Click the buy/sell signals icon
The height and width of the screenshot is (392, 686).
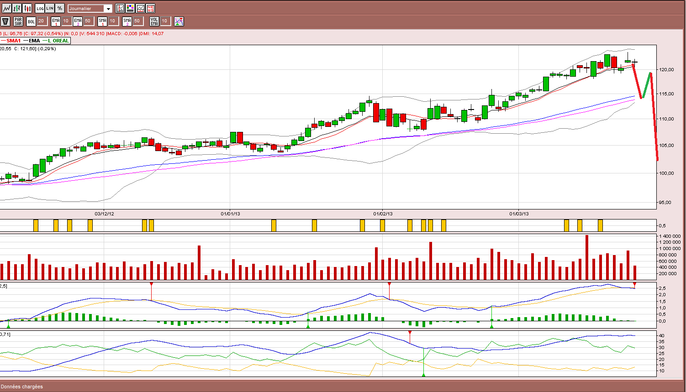click(x=179, y=21)
